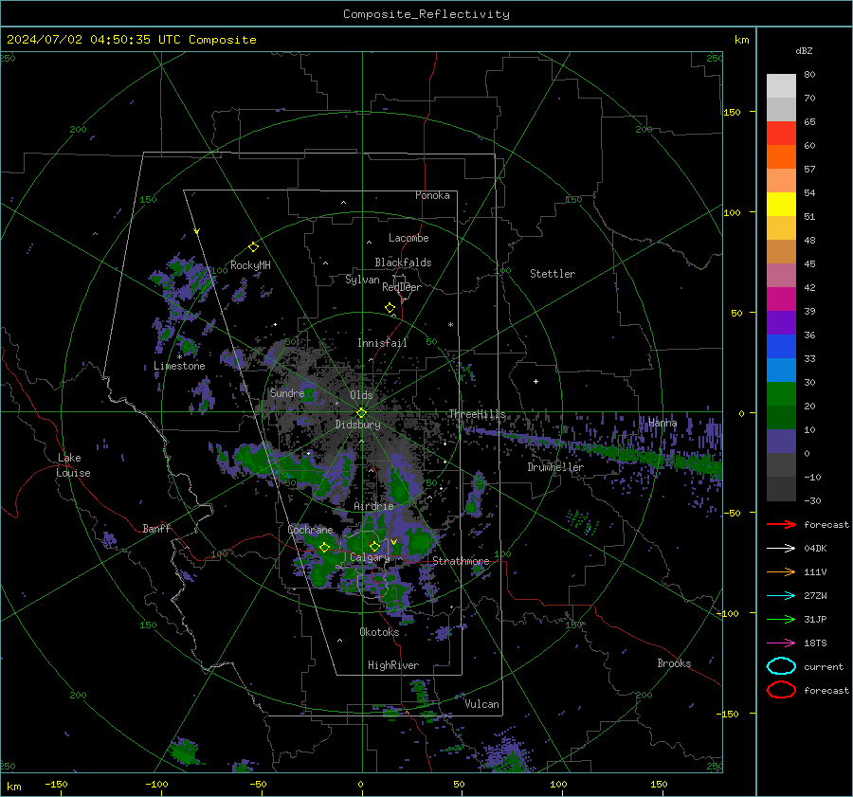Click the Airdrie label

(x=373, y=506)
